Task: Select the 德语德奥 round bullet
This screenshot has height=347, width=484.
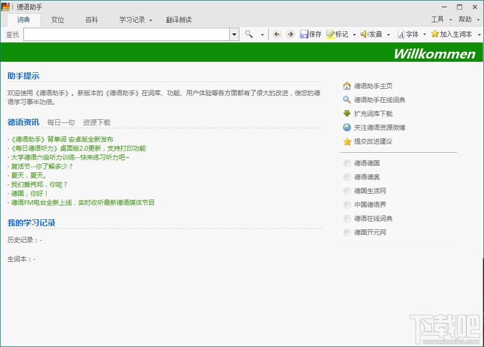Action: coord(347,177)
